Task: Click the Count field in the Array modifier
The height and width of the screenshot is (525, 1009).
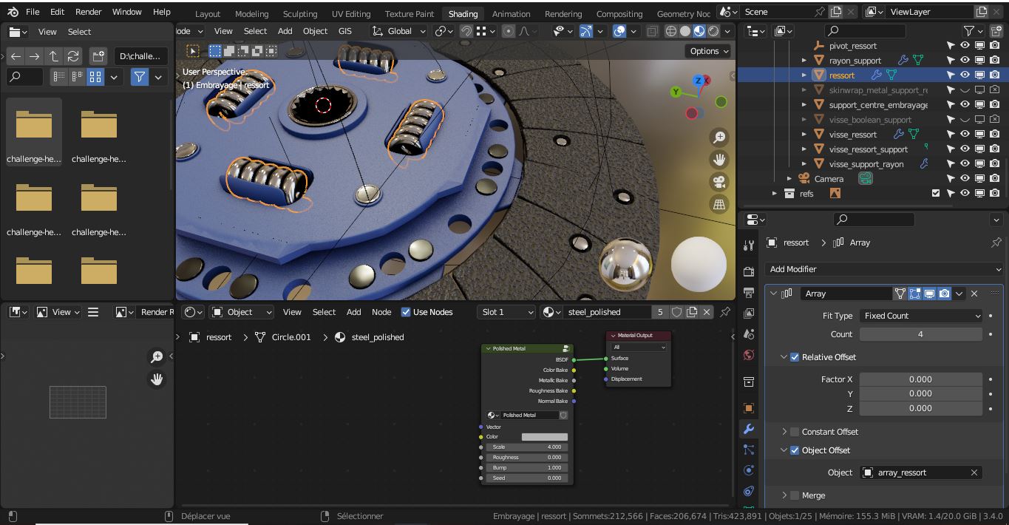Action: click(921, 334)
